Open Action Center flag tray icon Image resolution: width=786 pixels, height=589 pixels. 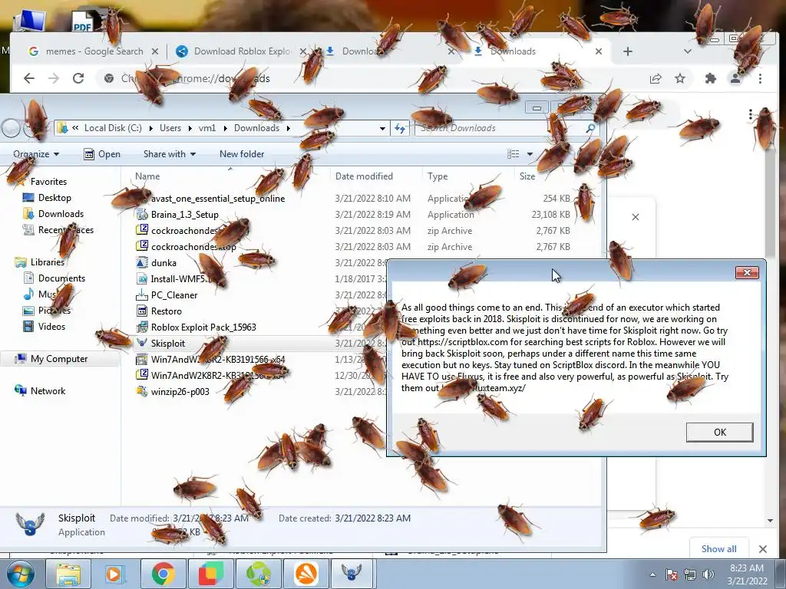click(671, 574)
